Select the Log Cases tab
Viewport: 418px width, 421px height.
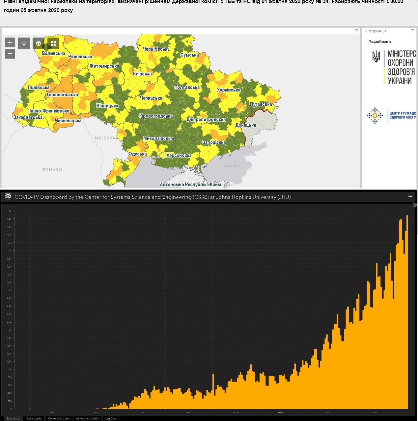(x=111, y=418)
